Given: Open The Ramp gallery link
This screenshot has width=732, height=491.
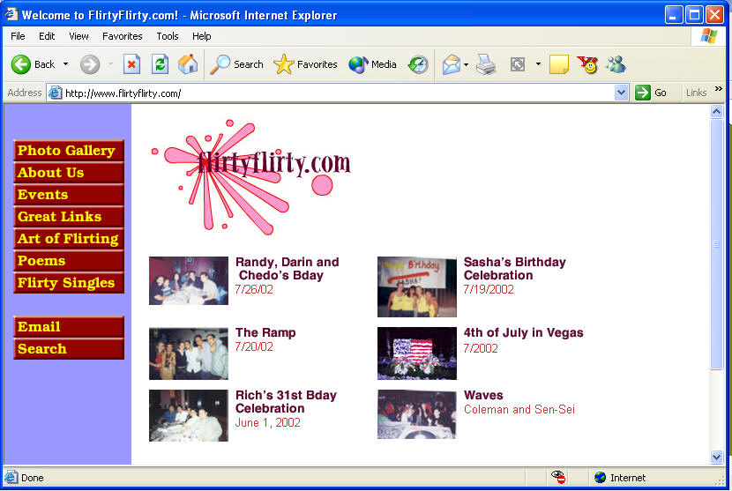Looking at the screenshot, I should (x=265, y=333).
